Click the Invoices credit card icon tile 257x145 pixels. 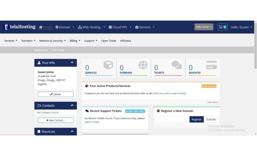coord(211,65)
